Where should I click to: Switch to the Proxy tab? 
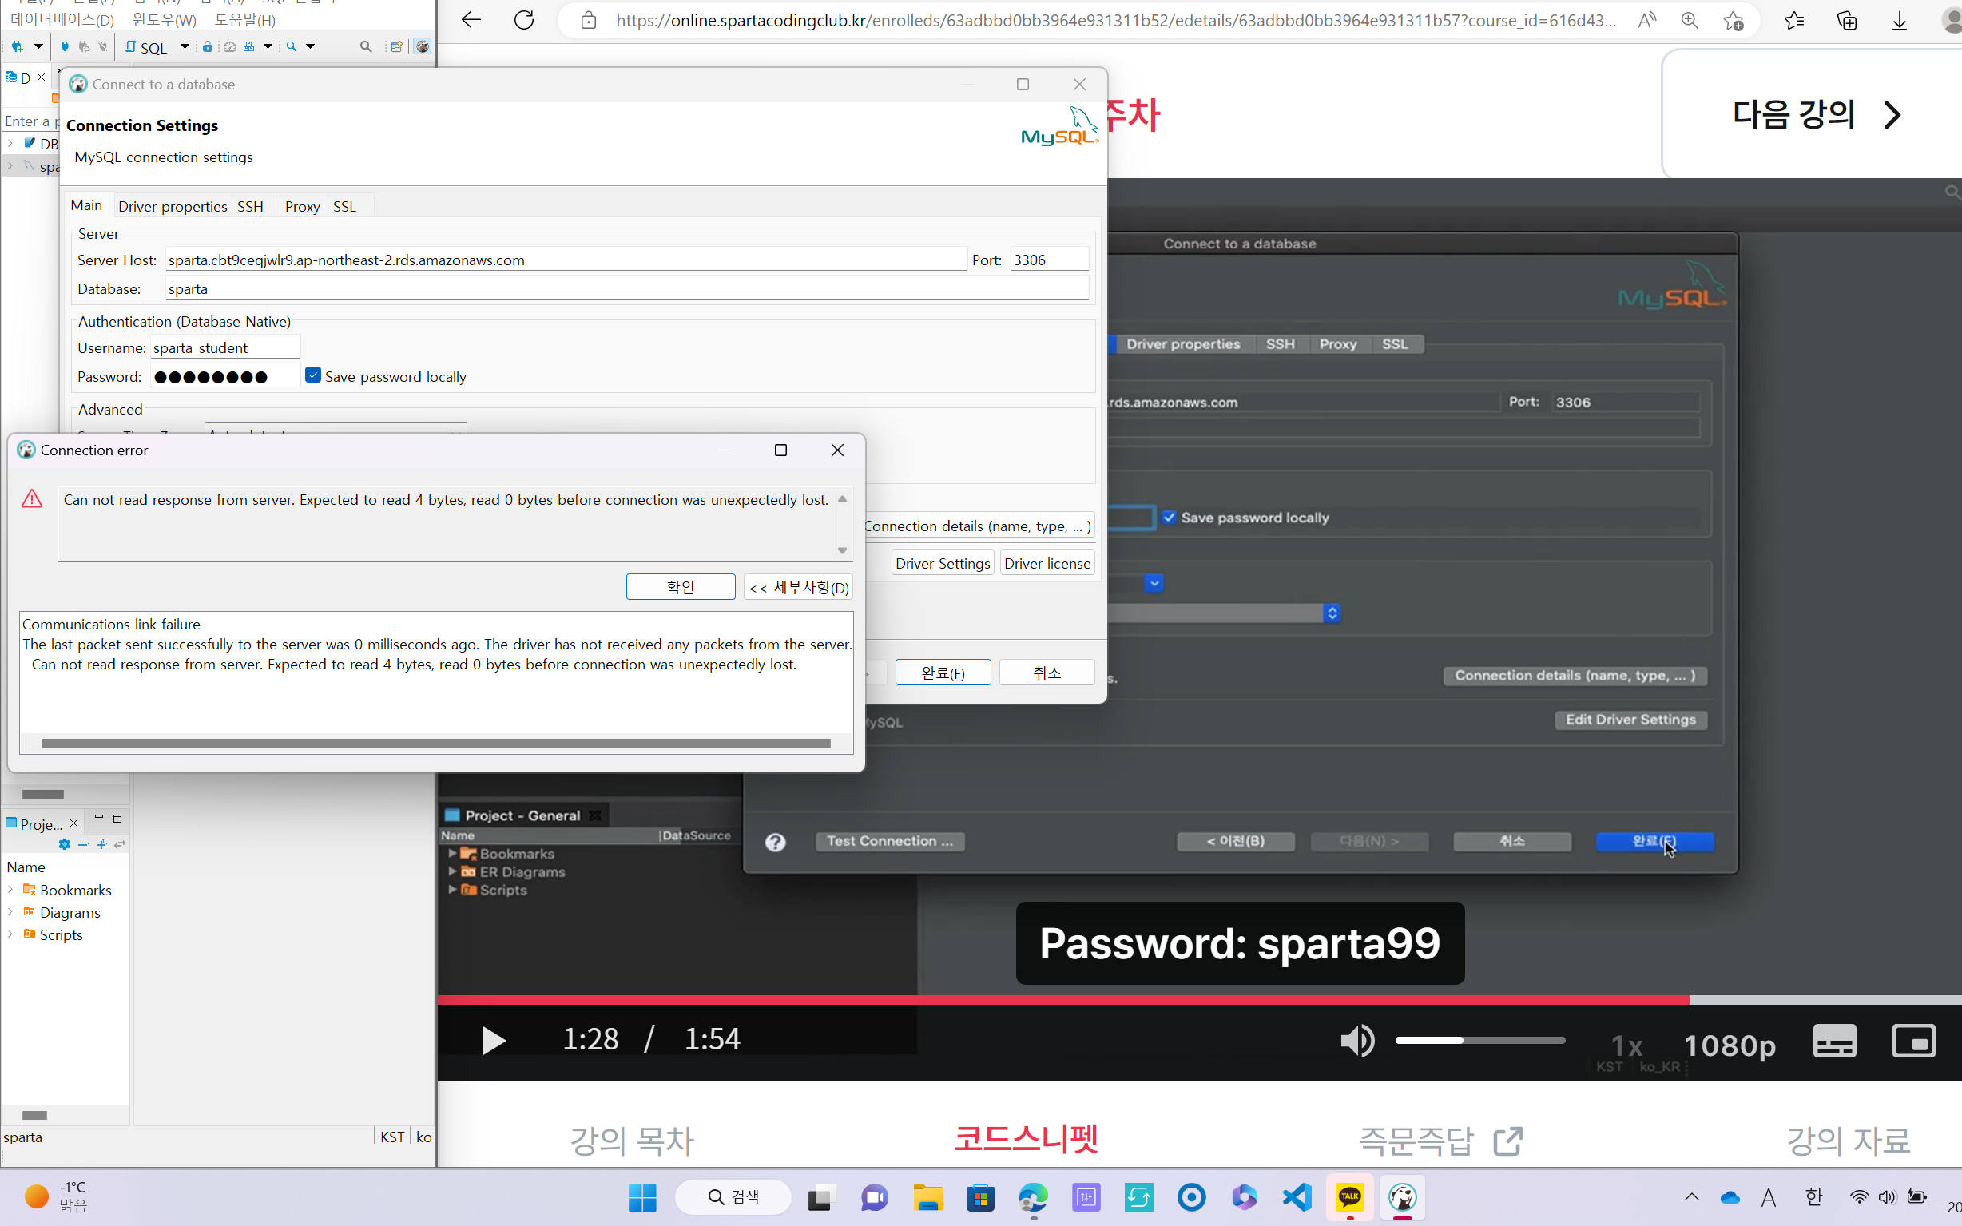303,206
